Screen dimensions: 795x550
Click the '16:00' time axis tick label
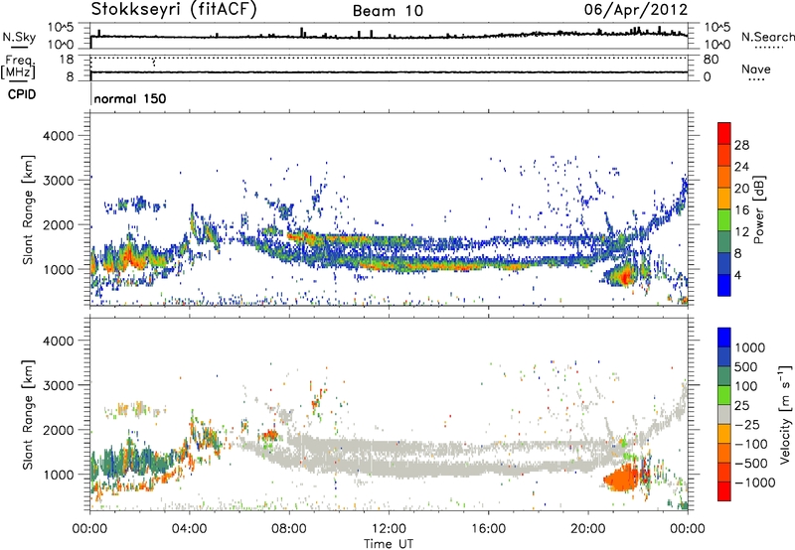(488, 529)
